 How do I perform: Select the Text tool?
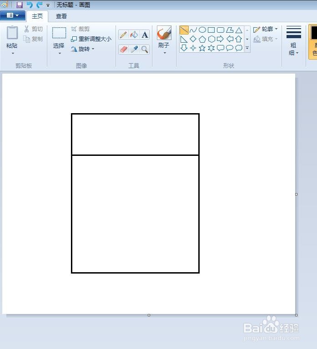point(145,35)
